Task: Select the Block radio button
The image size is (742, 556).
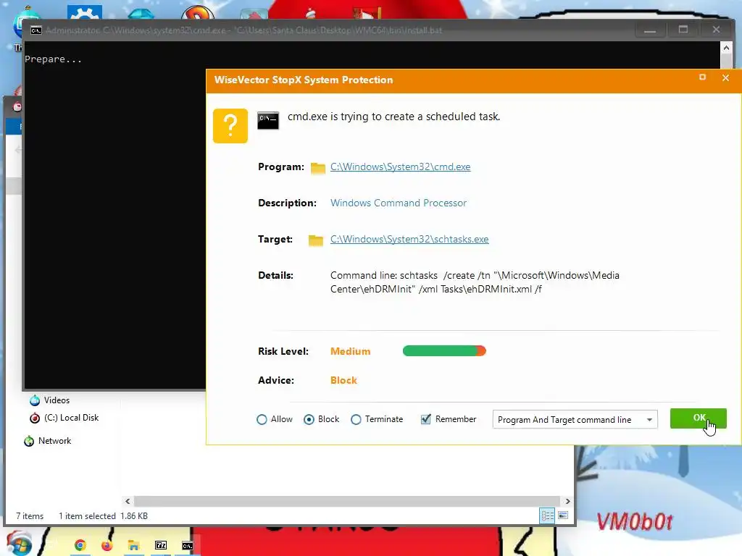Action: click(309, 419)
